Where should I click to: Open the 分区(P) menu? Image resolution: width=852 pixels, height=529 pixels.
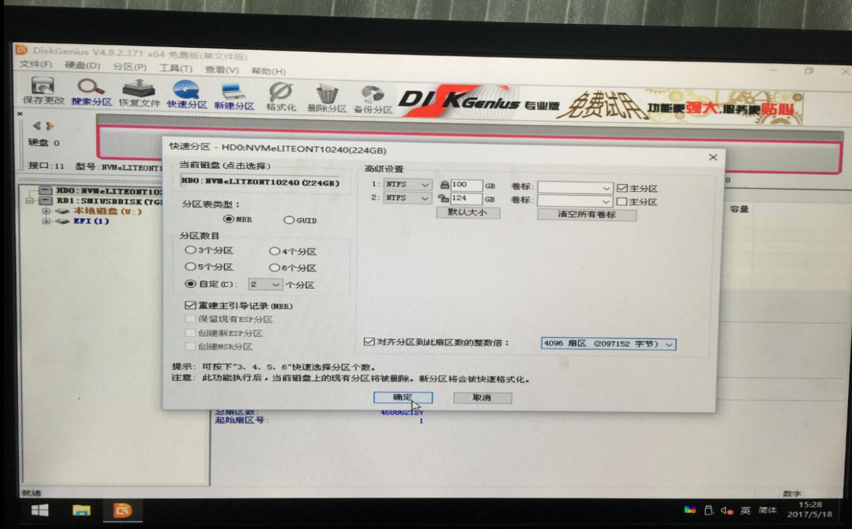tap(130, 66)
